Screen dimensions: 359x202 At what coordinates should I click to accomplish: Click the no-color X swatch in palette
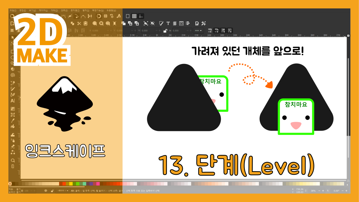pyautogui.click(x=10, y=184)
